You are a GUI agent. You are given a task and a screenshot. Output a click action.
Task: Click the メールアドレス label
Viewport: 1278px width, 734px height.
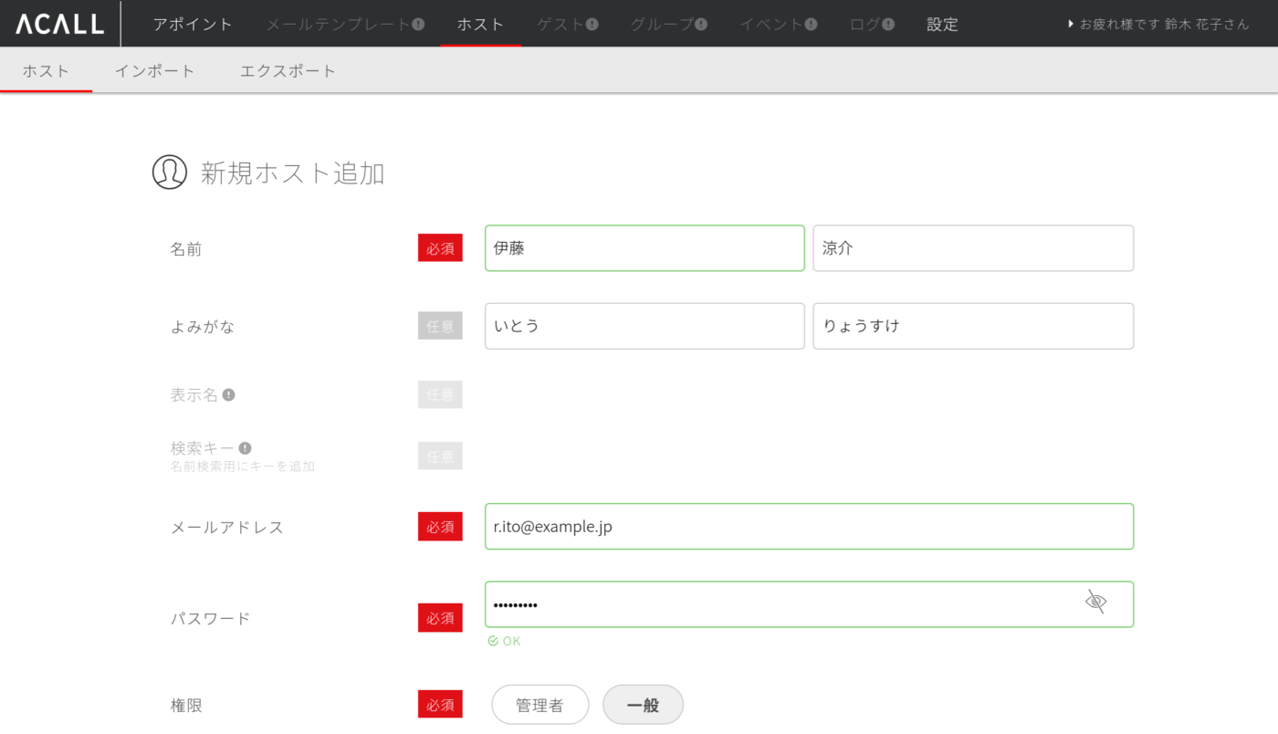(227, 528)
